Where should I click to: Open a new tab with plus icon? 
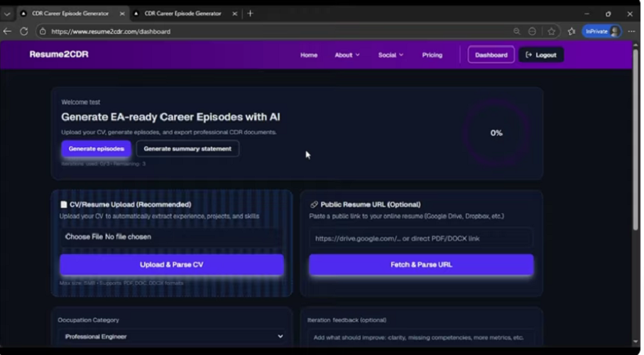250,13
